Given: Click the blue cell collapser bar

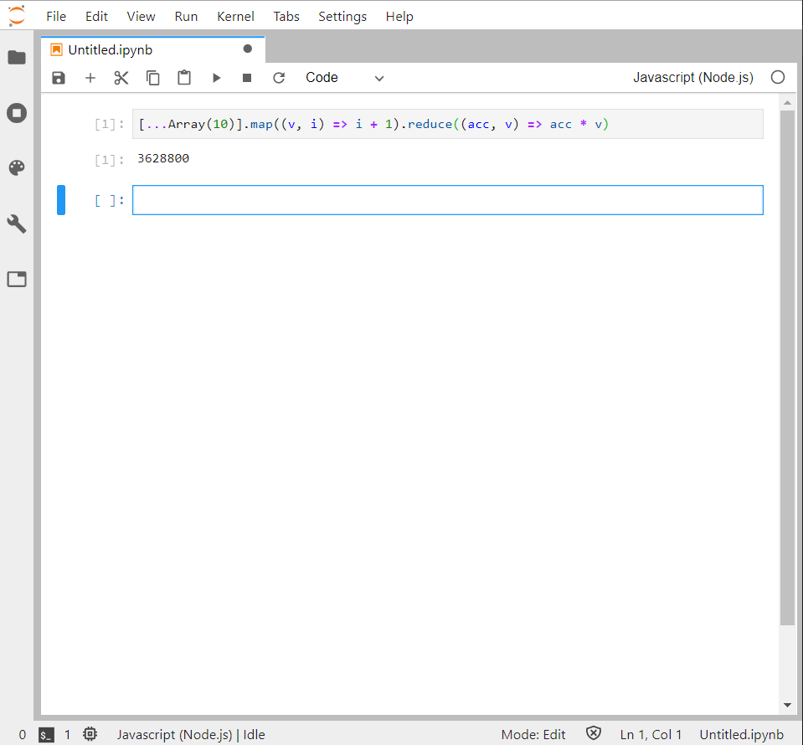Looking at the screenshot, I should point(61,200).
